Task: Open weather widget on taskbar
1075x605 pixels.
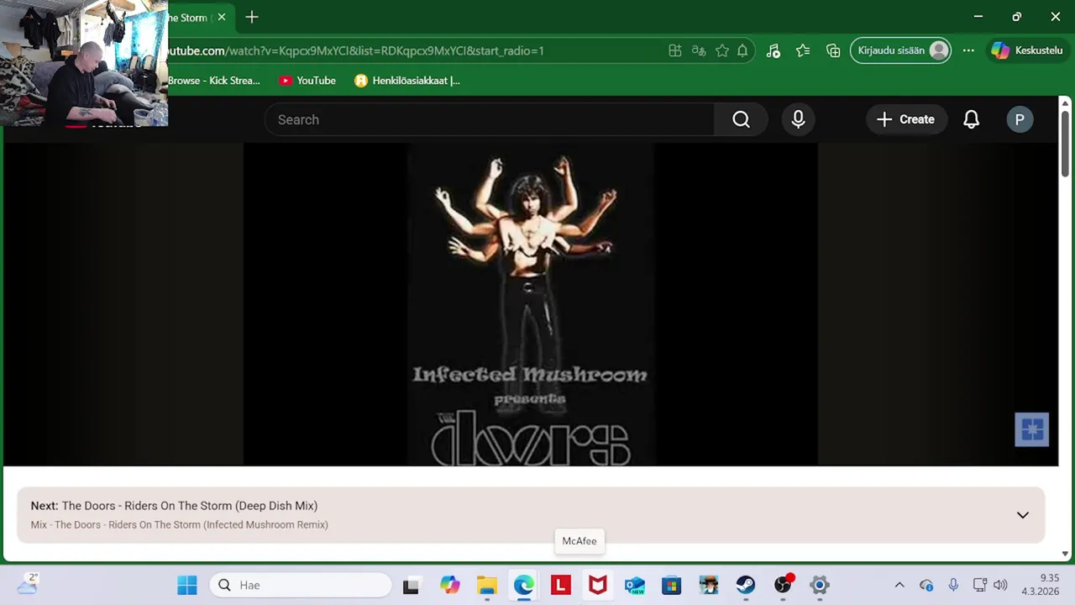Action: [27, 584]
